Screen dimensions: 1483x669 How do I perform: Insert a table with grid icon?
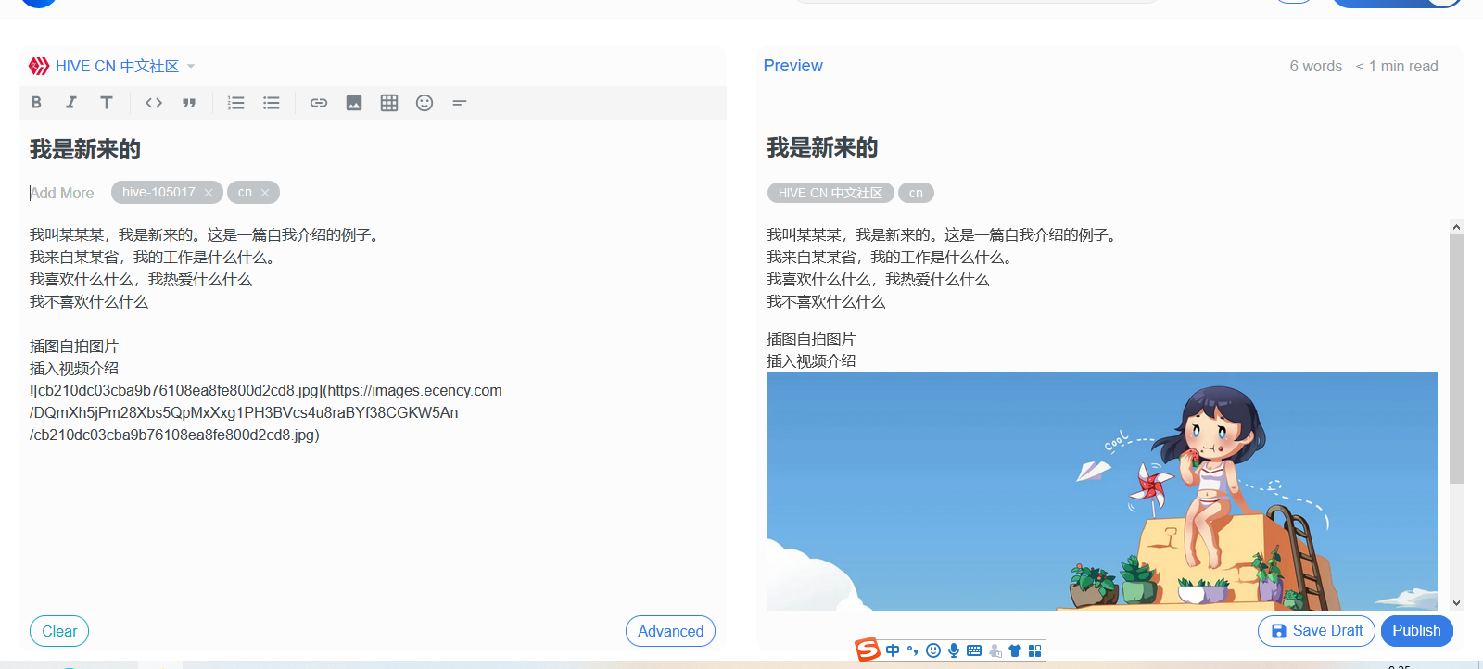click(x=389, y=103)
